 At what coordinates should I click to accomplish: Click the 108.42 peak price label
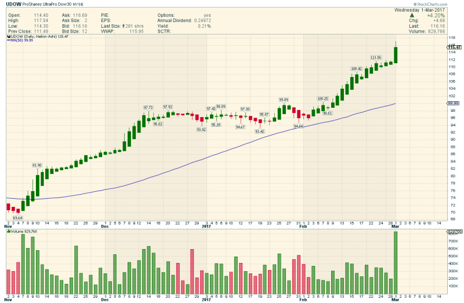click(356, 69)
